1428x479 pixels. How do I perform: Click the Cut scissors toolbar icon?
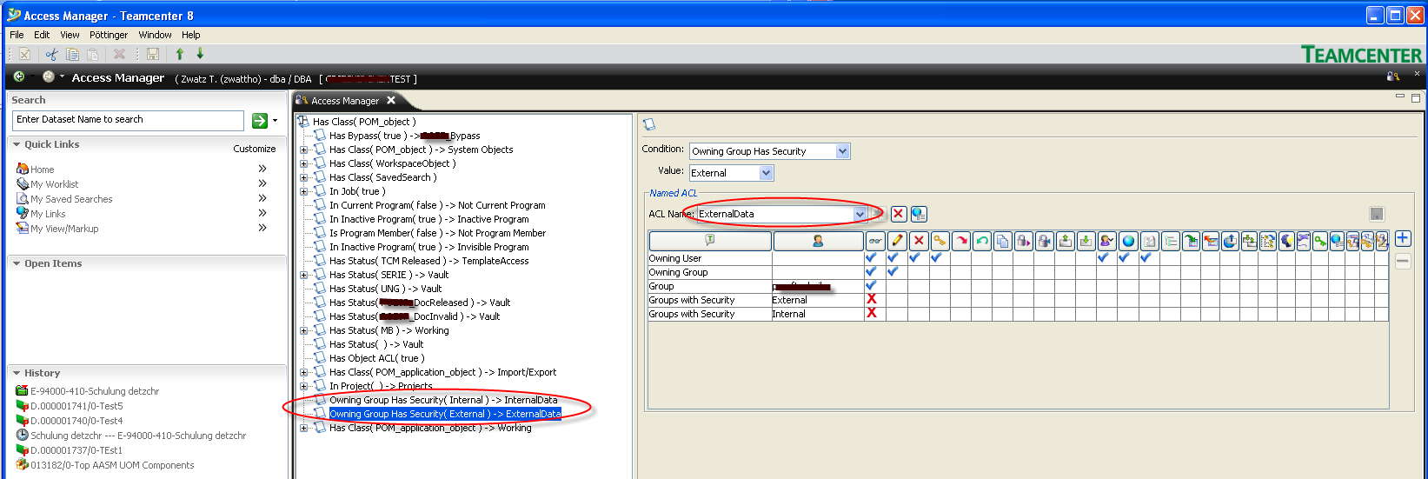coord(52,54)
